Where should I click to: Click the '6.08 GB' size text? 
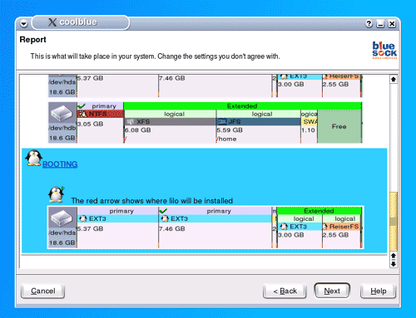click(137, 130)
